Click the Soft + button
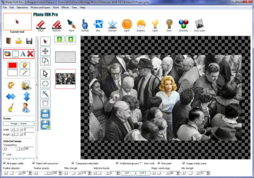The width and height of the screenshot is (254, 178). pos(128,173)
